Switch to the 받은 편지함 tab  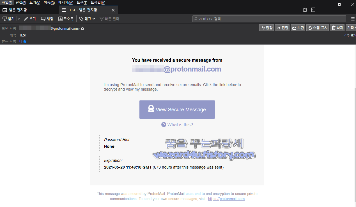click(x=29, y=10)
